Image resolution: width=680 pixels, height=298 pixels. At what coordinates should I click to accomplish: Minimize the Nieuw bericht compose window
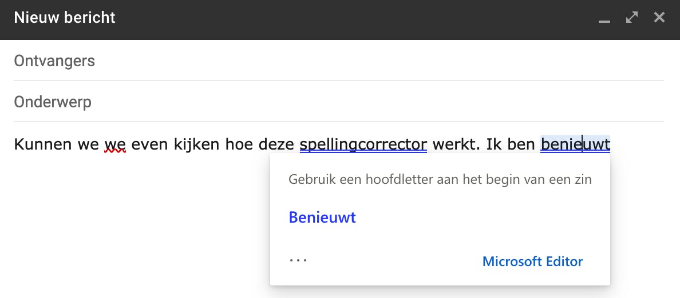click(604, 19)
